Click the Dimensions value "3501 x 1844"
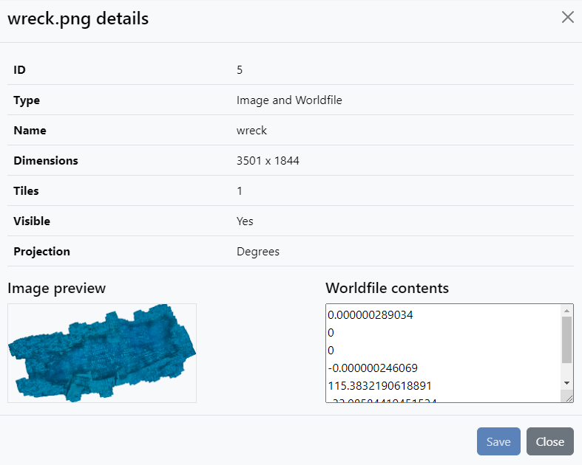Image resolution: width=582 pixels, height=465 pixels. click(x=268, y=161)
